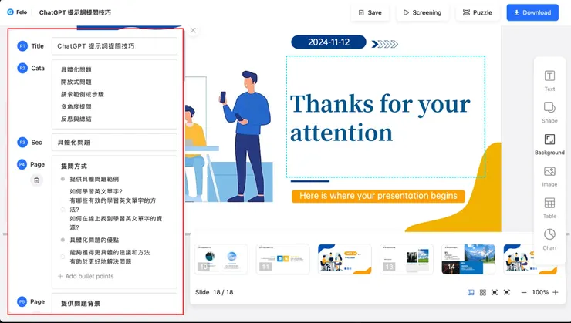
Task: Insert a Table via toolbar
Action: coord(549,208)
